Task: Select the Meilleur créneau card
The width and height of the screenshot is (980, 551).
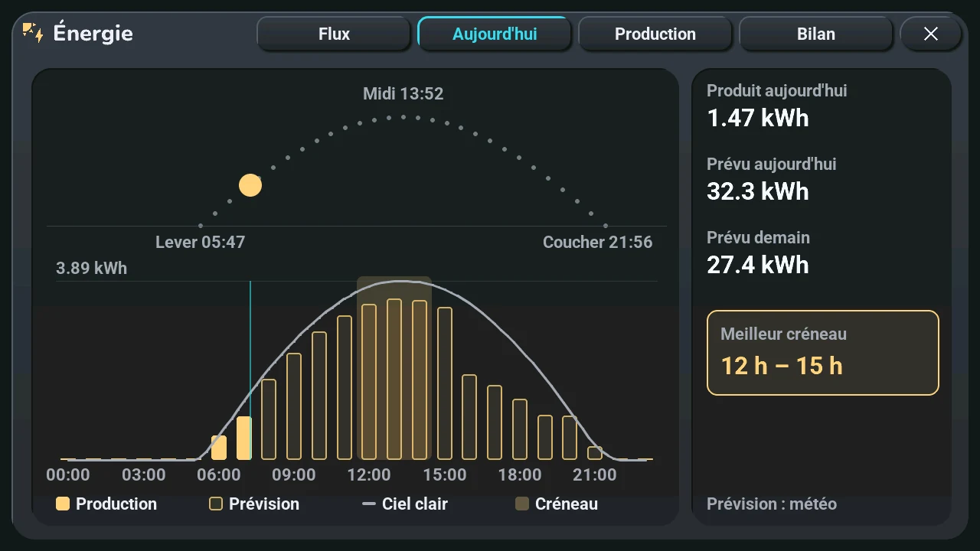Action: point(823,353)
